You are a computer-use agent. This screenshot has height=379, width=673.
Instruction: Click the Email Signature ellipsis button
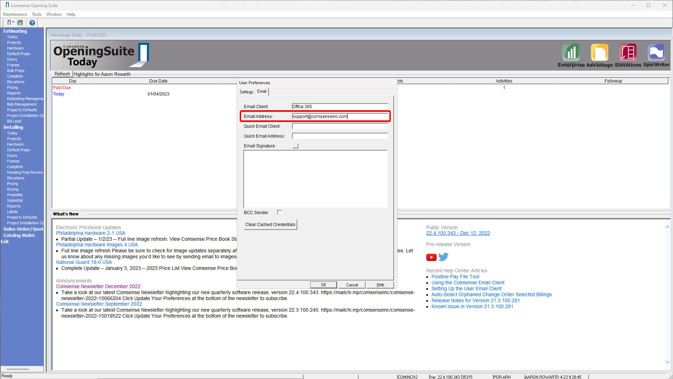[x=295, y=146]
